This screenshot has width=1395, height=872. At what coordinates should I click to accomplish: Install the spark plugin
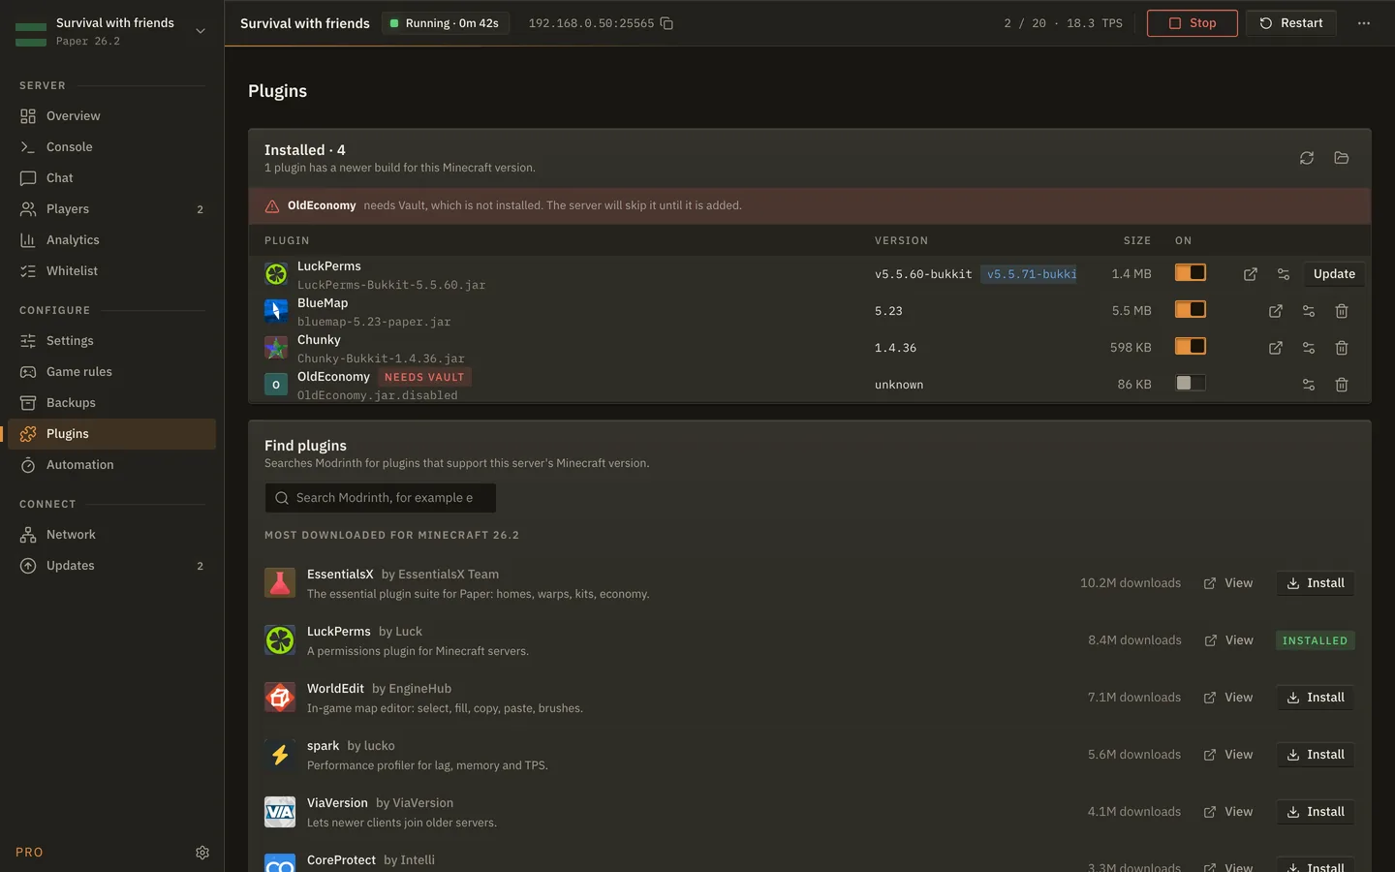1316,755
